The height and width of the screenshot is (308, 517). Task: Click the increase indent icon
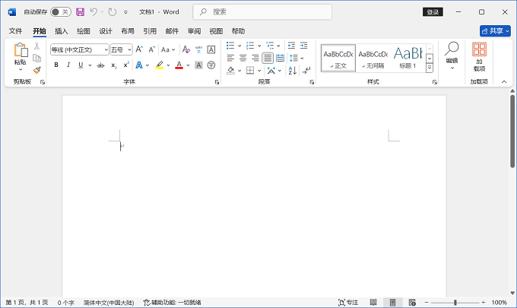tap(303, 46)
